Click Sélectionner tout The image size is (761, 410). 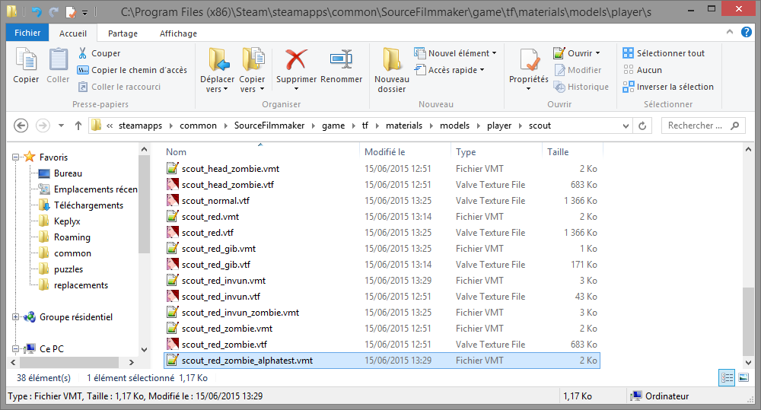click(x=664, y=53)
